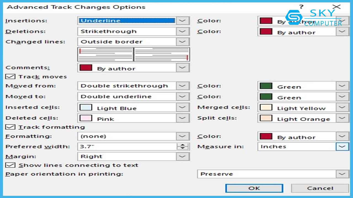Viewport: 353px width, 198px height.
Task: Toggle the Track moves checkbox
Action: click(x=10, y=77)
